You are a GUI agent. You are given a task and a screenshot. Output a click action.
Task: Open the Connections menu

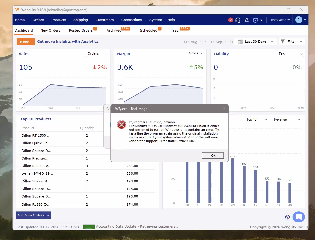[132, 20]
